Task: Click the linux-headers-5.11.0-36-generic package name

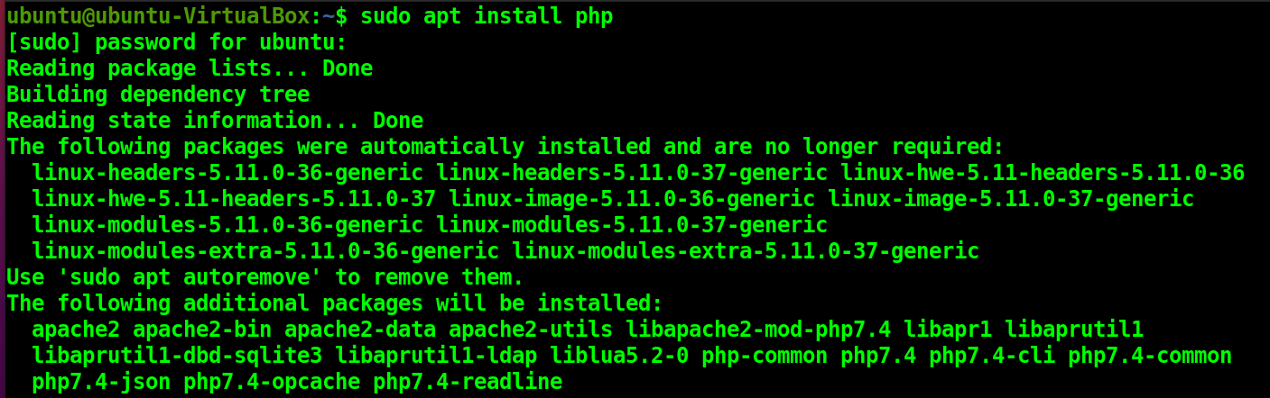Action: coord(227,173)
